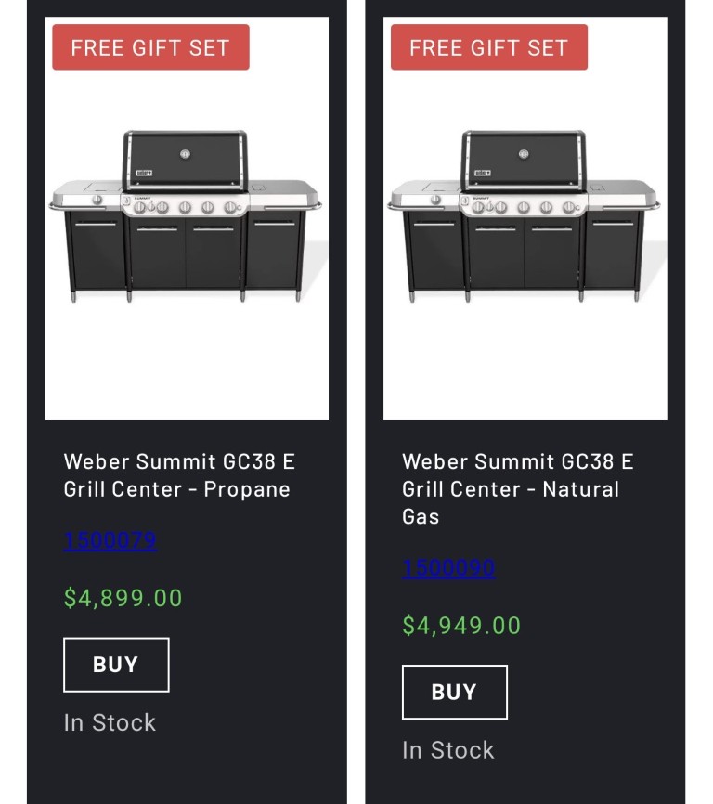The width and height of the screenshot is (713, 804).
Task: Click the $4,899.00 price
Action: click(123, 598)
